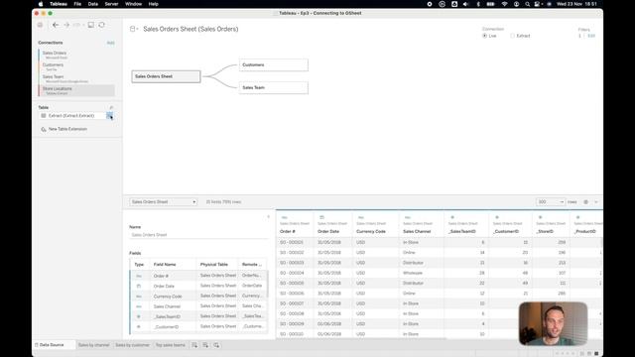
Task: Select the Customers connection
Action: click(x=76, y=66)
